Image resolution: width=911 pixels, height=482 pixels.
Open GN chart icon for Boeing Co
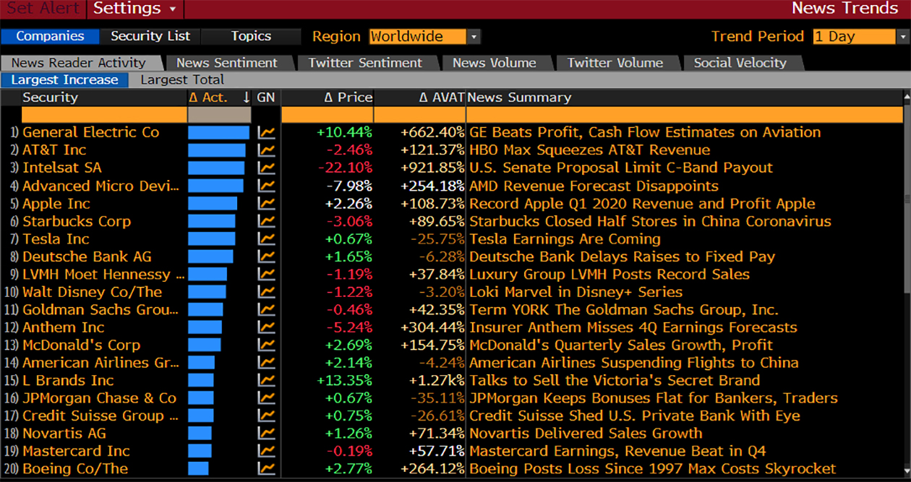click(267, 469)
